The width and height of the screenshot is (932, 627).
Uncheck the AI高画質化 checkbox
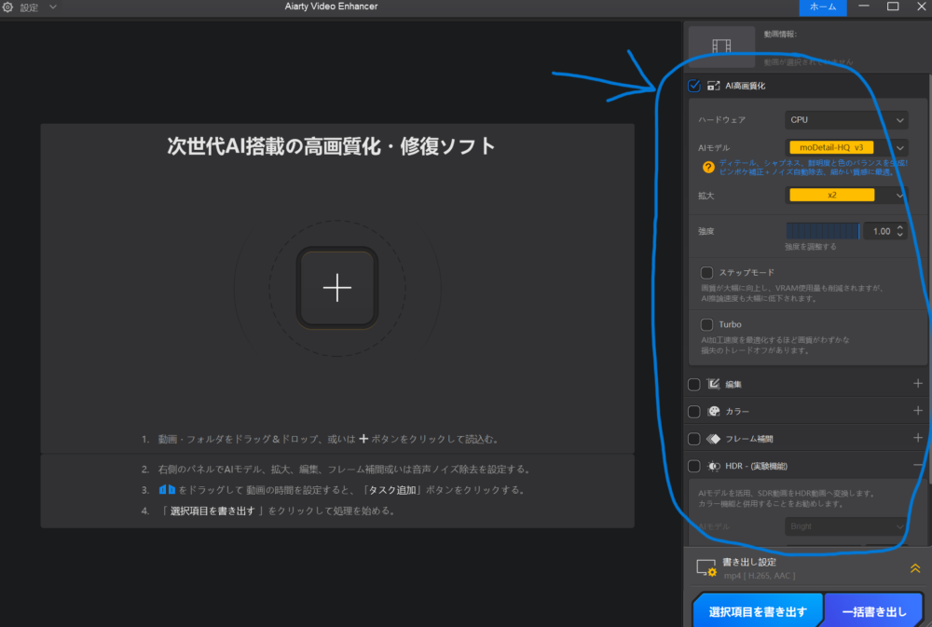coord(693,86)
